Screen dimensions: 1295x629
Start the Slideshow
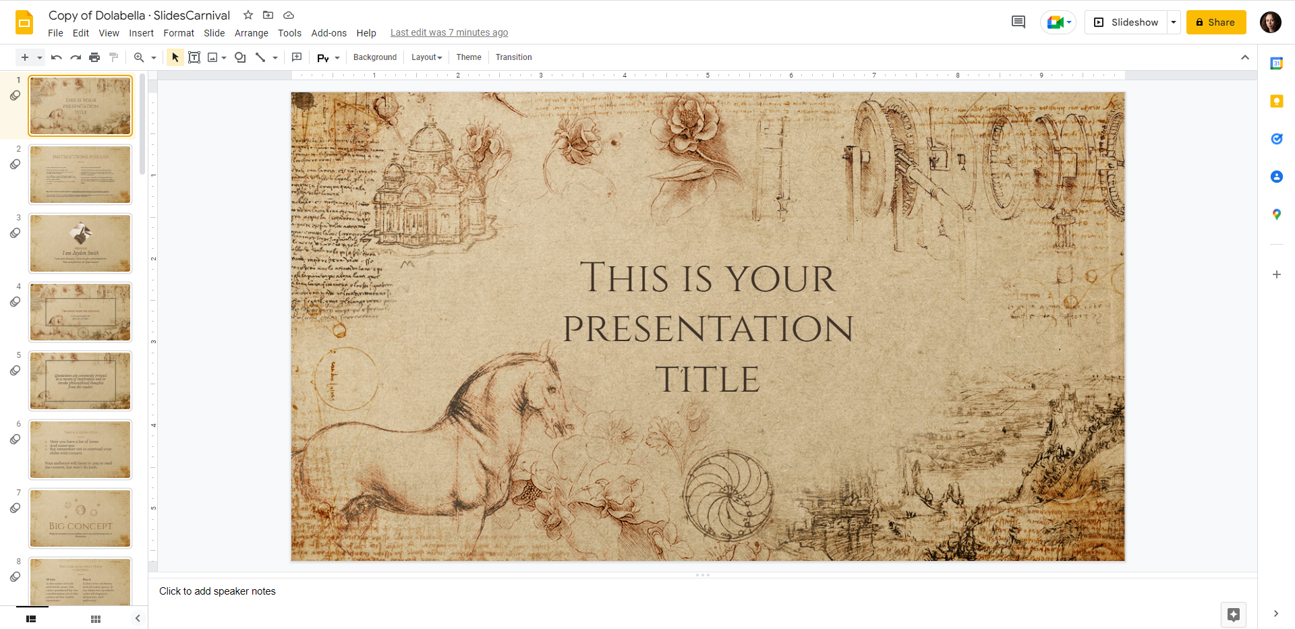1126,22
